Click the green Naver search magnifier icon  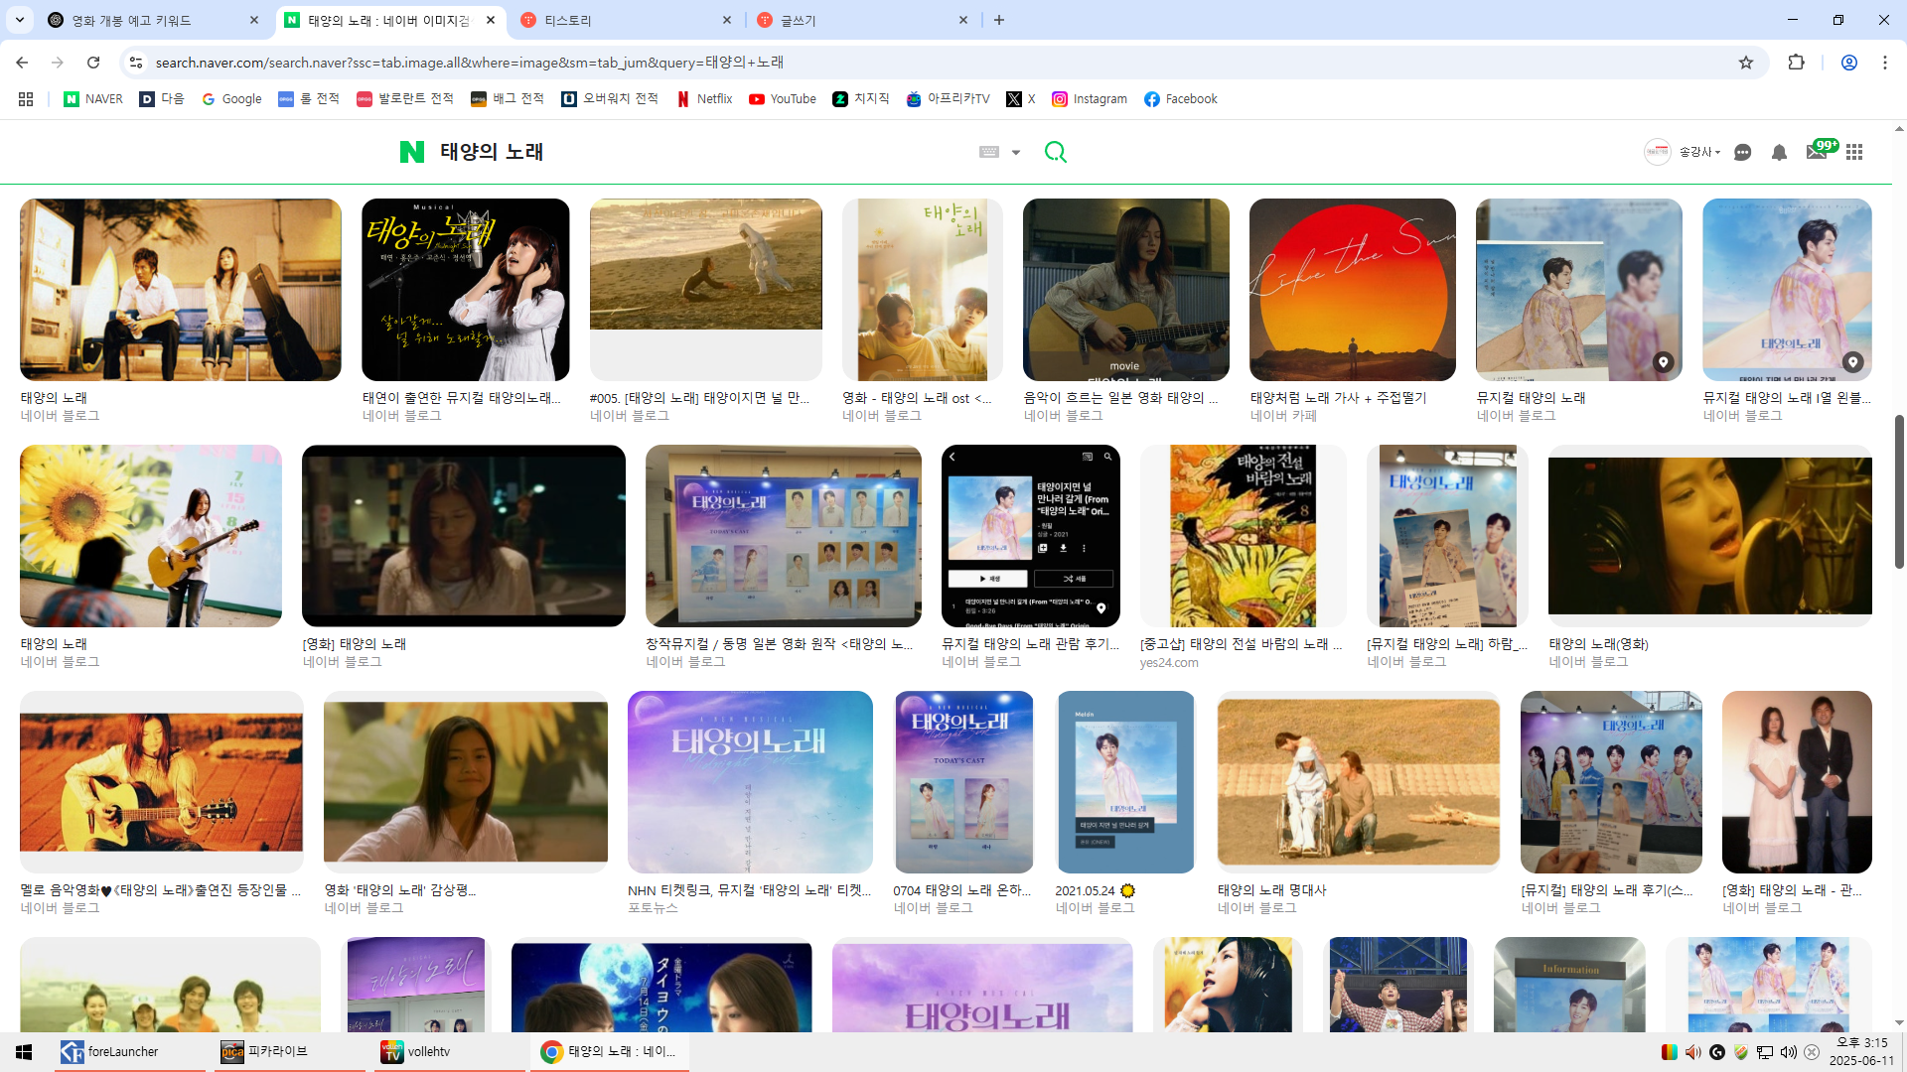tap(1055, 152)
